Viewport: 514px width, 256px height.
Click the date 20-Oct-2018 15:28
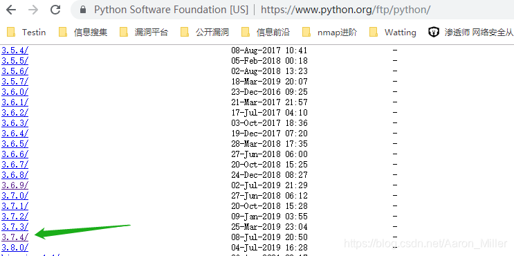269,206
